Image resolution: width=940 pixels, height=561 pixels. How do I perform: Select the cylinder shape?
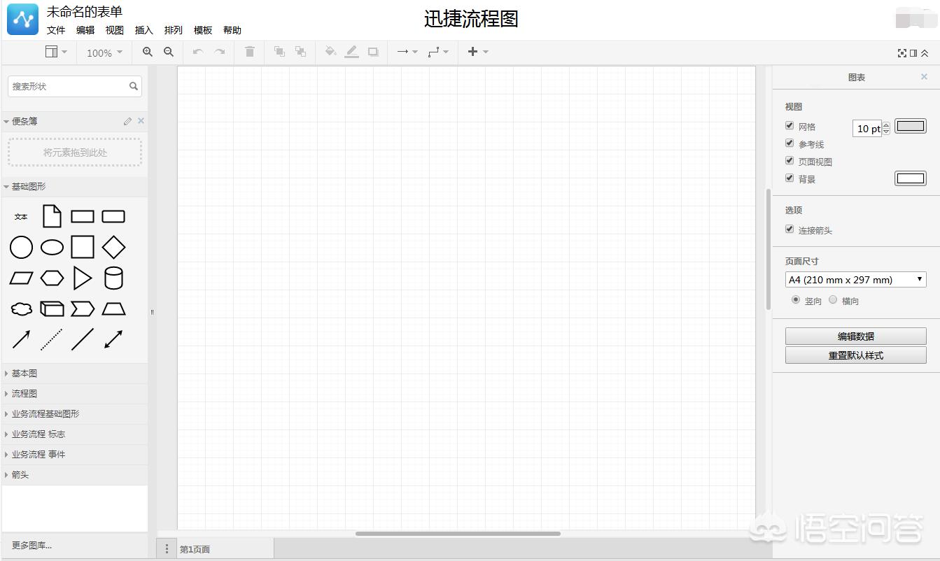click(113, 278)
